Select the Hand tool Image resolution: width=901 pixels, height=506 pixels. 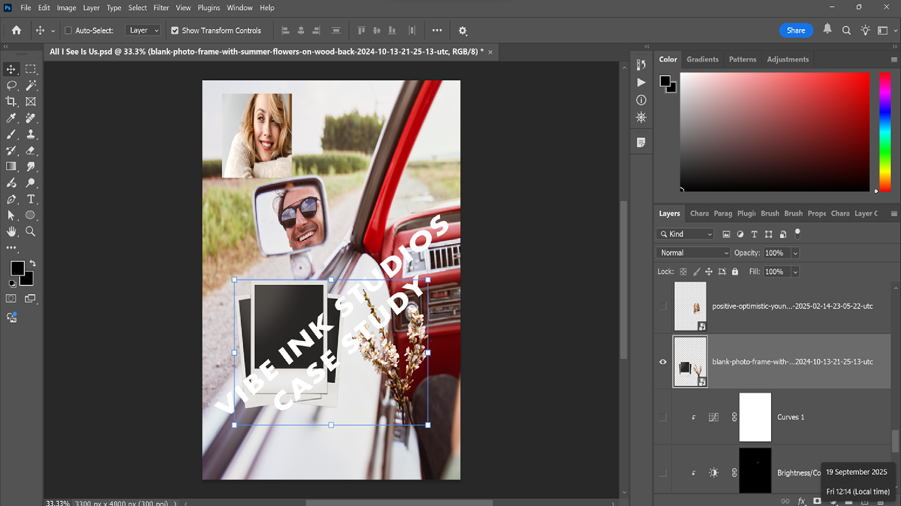tap(11, 231)
